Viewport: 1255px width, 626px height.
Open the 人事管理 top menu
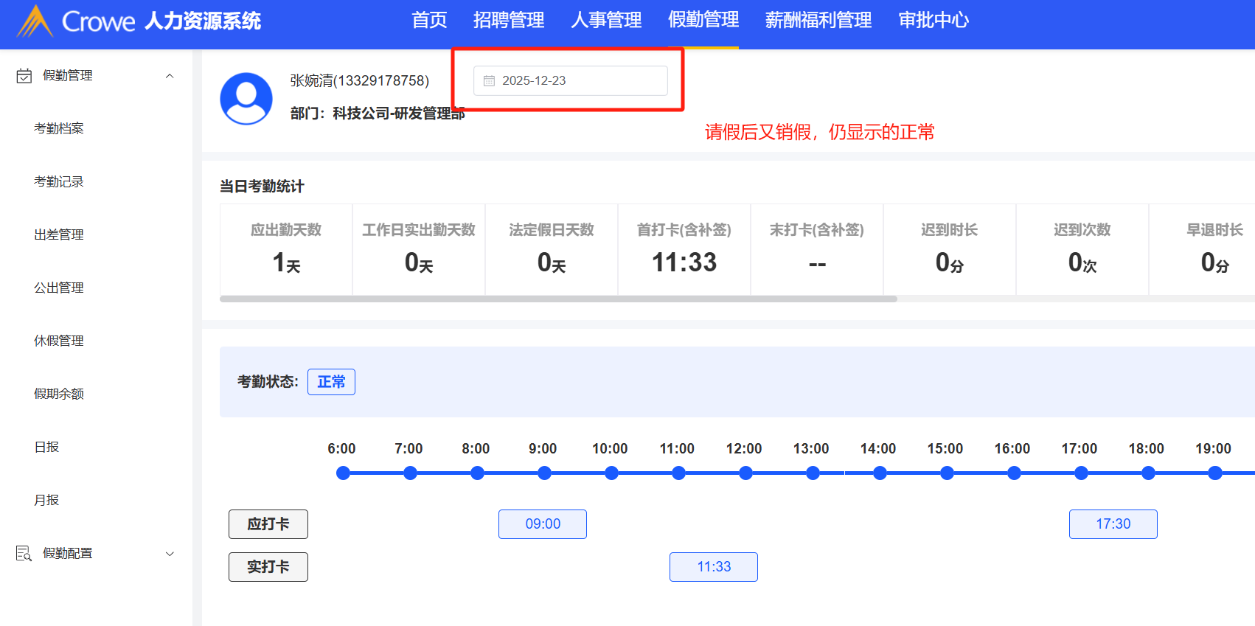tap(606, 20)
